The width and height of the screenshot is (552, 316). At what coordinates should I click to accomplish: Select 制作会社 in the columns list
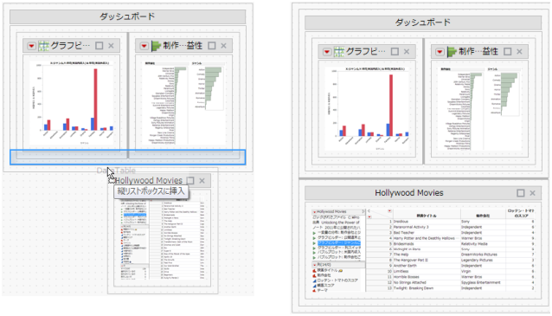pos(324,275)
